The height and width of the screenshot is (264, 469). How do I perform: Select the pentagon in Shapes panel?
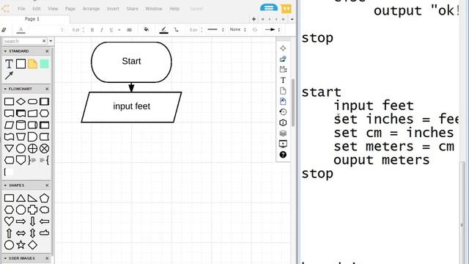[x=44, y=198]
